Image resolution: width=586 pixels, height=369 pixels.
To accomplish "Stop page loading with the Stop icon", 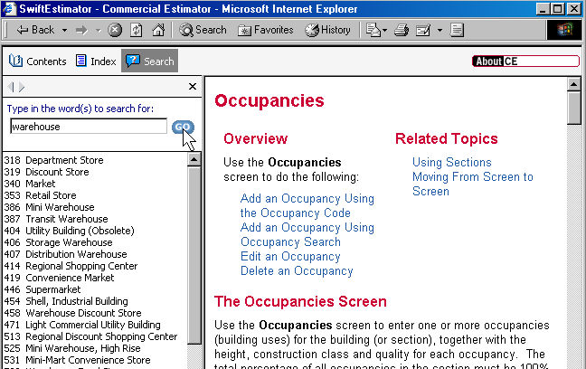I will pos(115,30).
